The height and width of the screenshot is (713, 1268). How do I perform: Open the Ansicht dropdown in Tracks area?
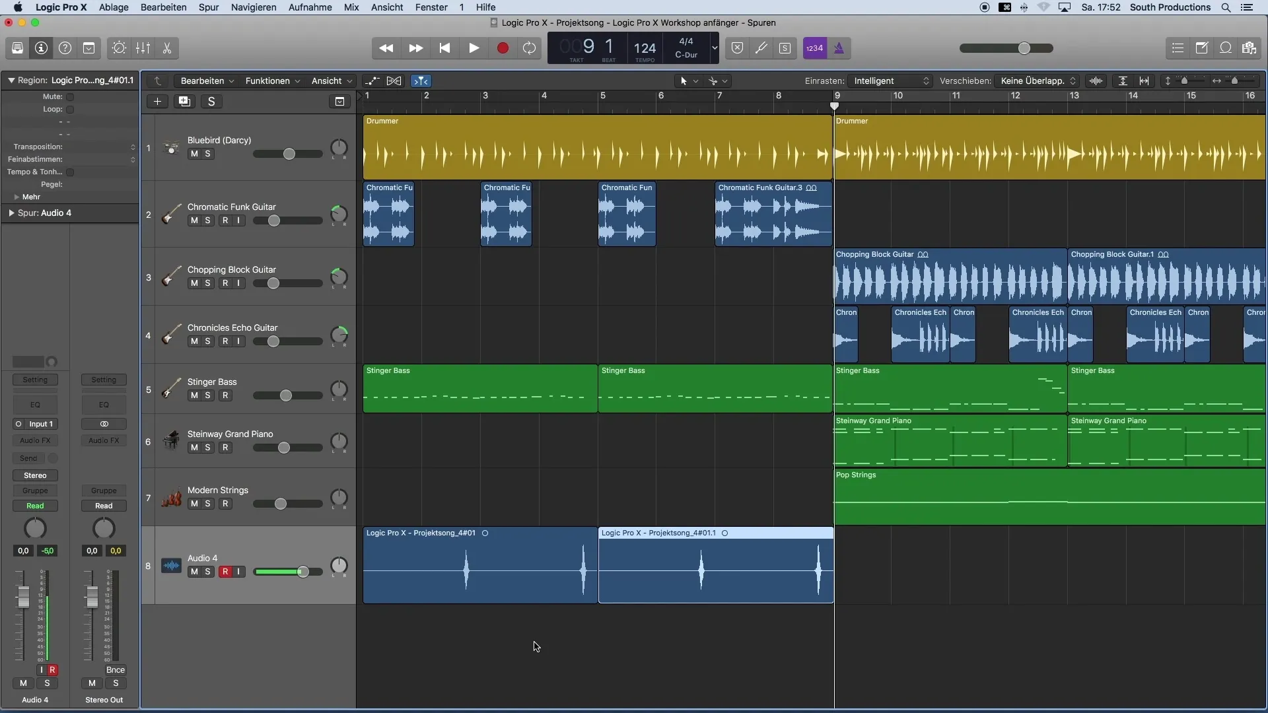(x=332, y=81)
